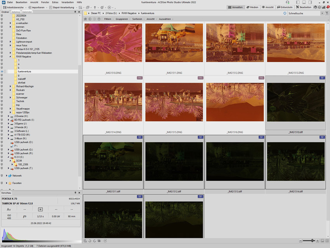The image size is (330, 248).
Task: Switch to Entwickeln (Develop) mode
Action: click(285, 7)
